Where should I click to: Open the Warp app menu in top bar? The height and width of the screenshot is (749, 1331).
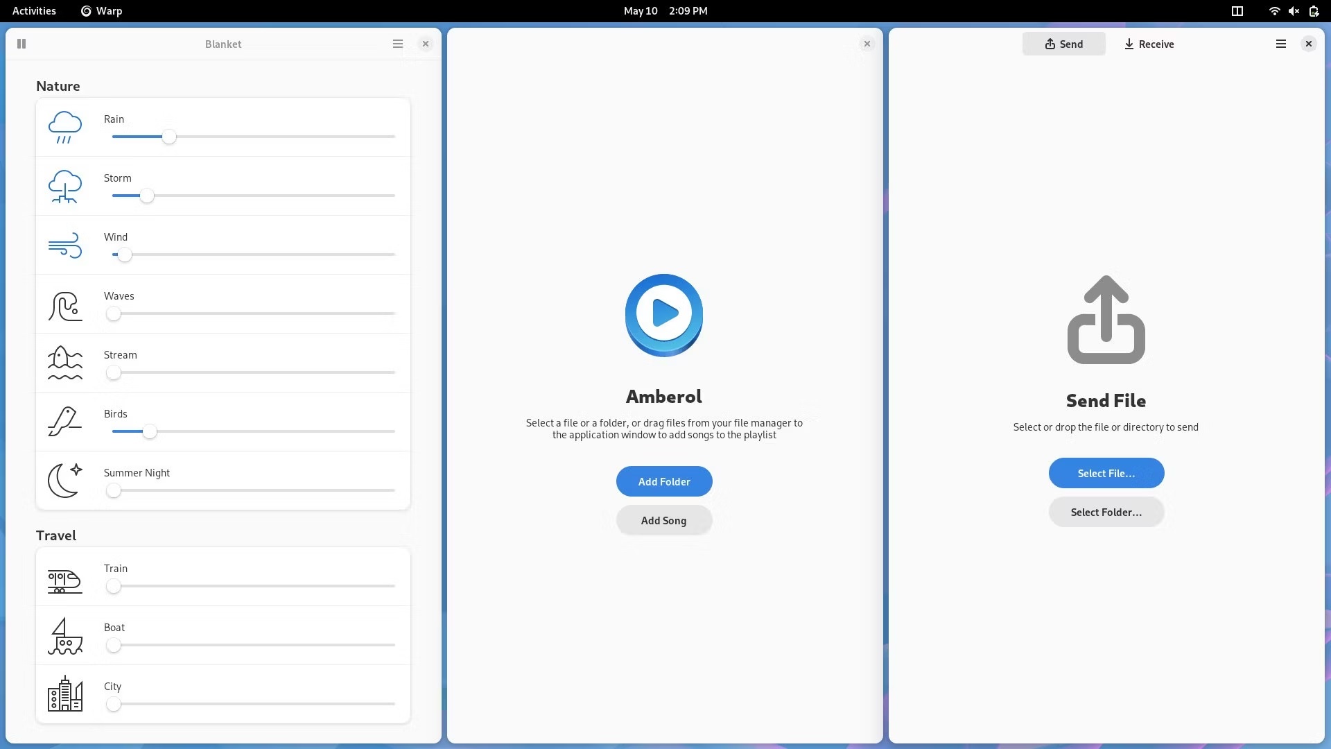[x=102, y=10]
